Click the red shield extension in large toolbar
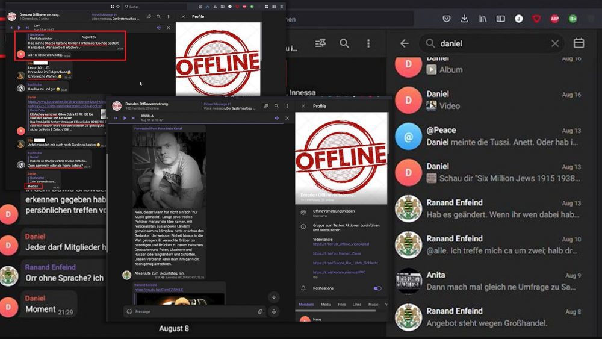The image size is (602, 339). click(x=536, y=19)
